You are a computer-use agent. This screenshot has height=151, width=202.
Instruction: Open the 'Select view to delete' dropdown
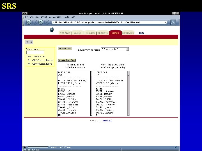[x=115, y=49]
